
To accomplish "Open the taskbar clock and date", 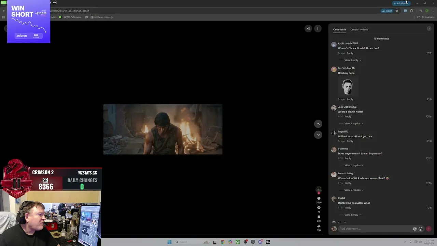I will pyautogui.click(x=429, y=242).
